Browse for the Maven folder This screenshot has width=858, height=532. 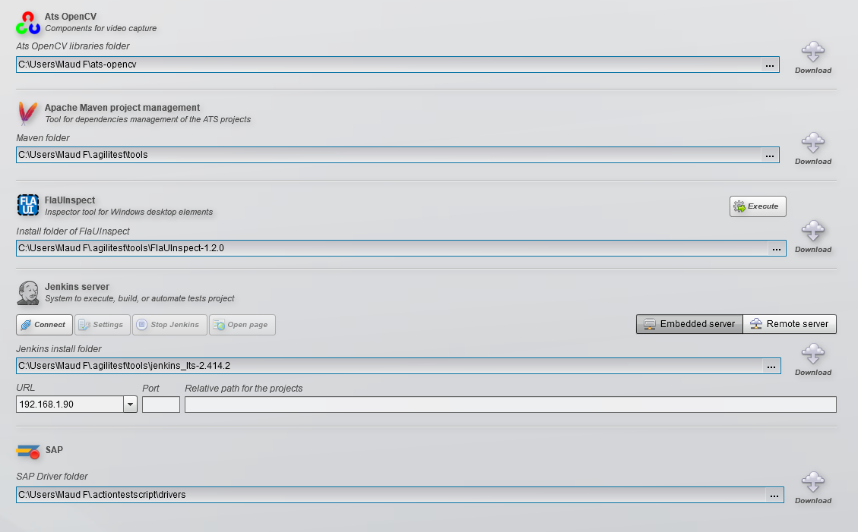pos(770,155)
